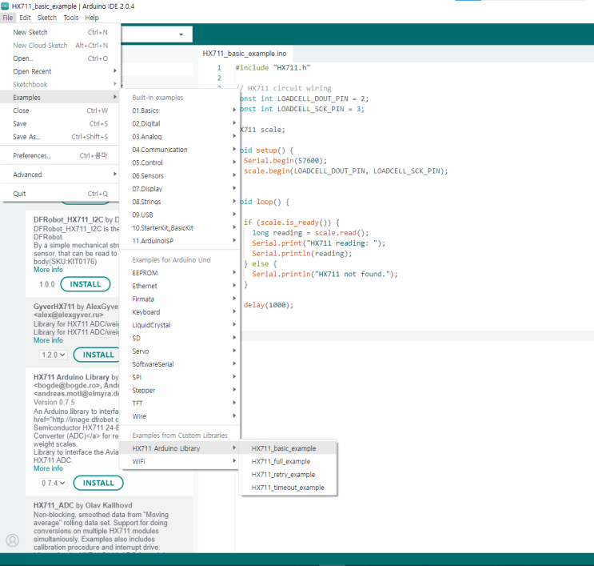The image size is (594, 566).
Task: Install the GyverHX711 library
Action: (98, 355)
